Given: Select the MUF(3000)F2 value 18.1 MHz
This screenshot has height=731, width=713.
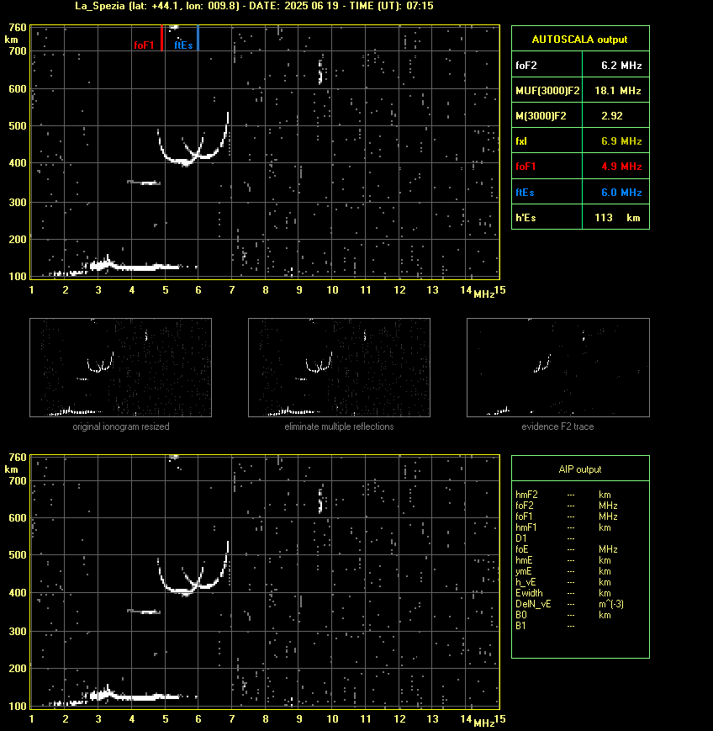Looking at the screenshot, I should 617,91.
